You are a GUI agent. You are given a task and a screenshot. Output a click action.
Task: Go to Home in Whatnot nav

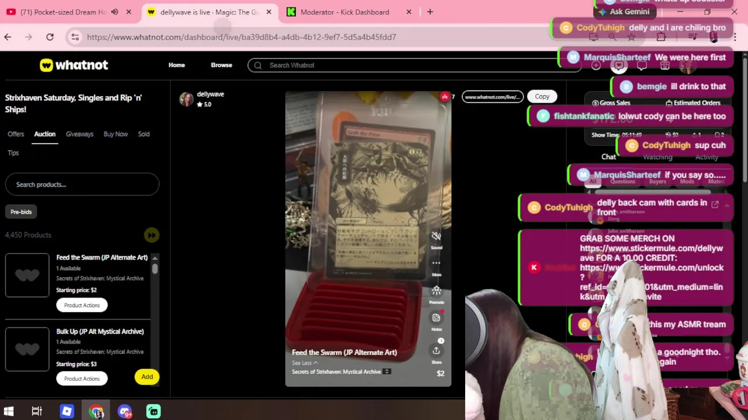coord(176,65)
